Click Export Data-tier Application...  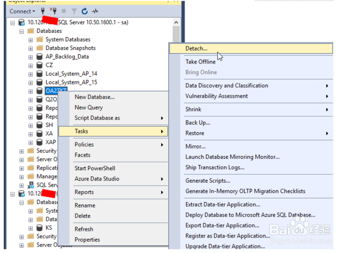pyautogui.click(x=251, y=226)
